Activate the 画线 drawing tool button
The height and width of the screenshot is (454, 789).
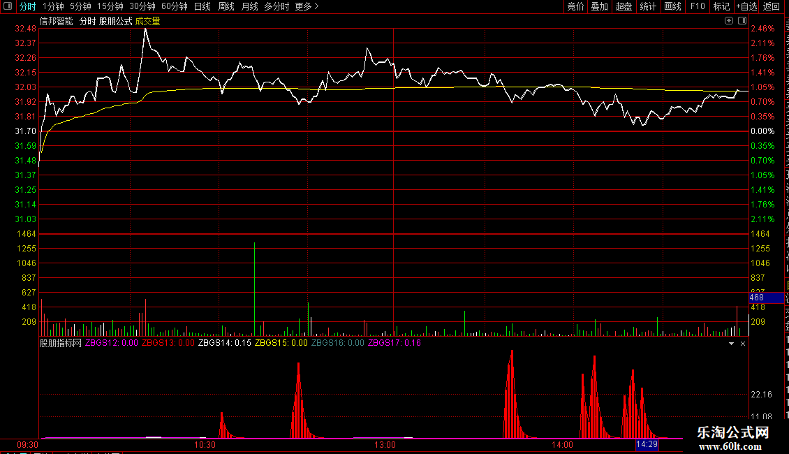(673, 6)
